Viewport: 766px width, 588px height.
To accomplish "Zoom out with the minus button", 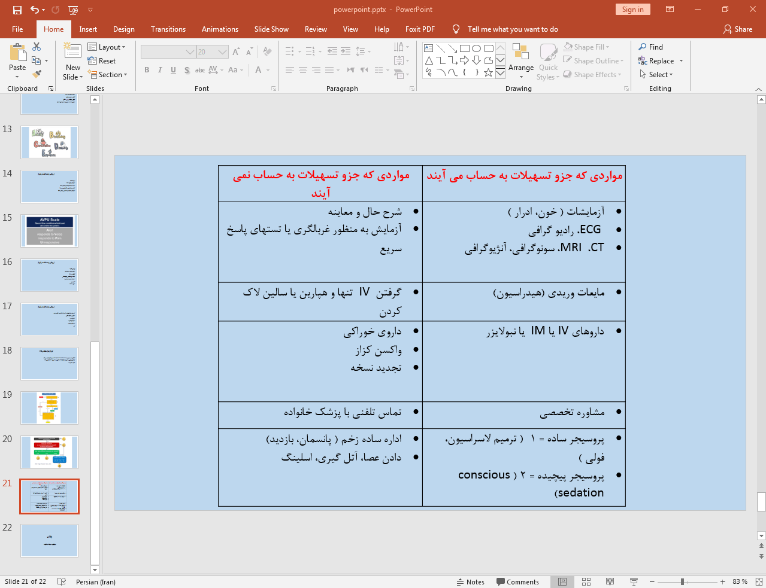I will (653, 581).
